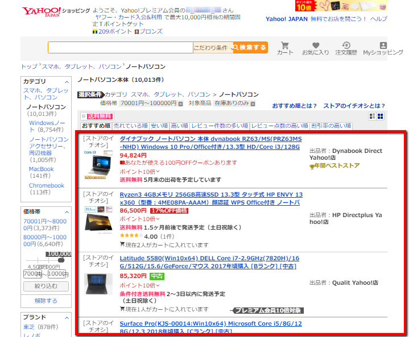Switch to grid view layout icon
Screen dimensions: 413x337
click(x=381, y=116)
